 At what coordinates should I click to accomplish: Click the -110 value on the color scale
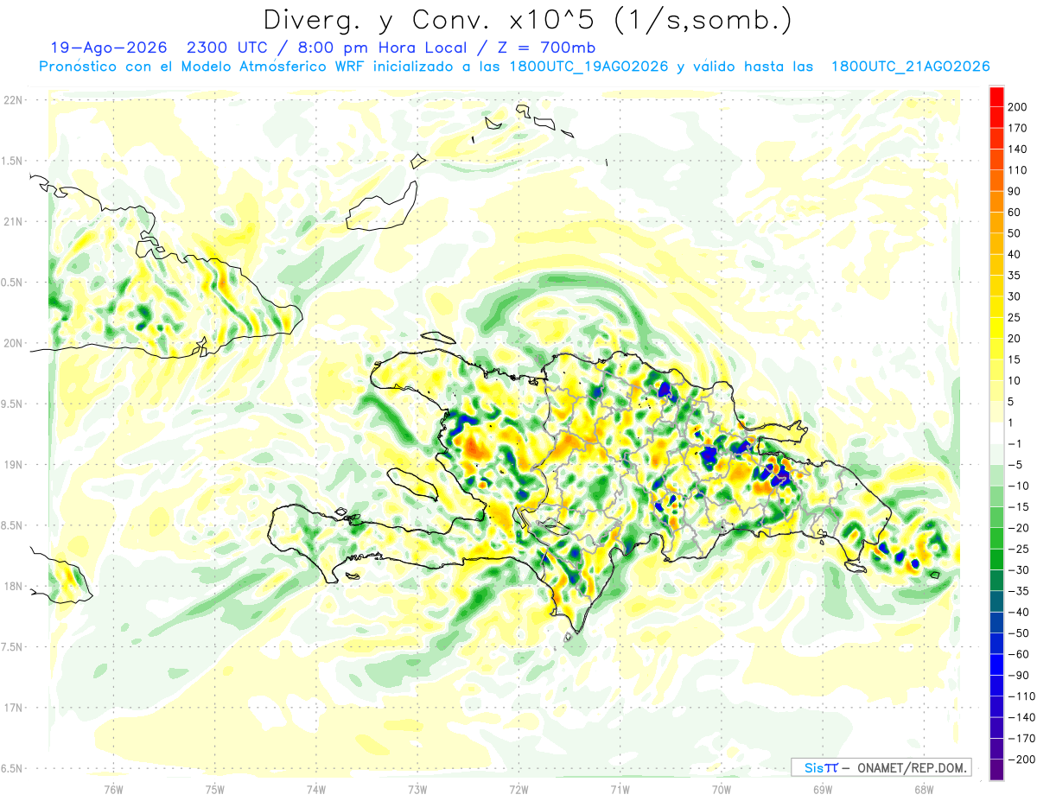point(1021,696)
